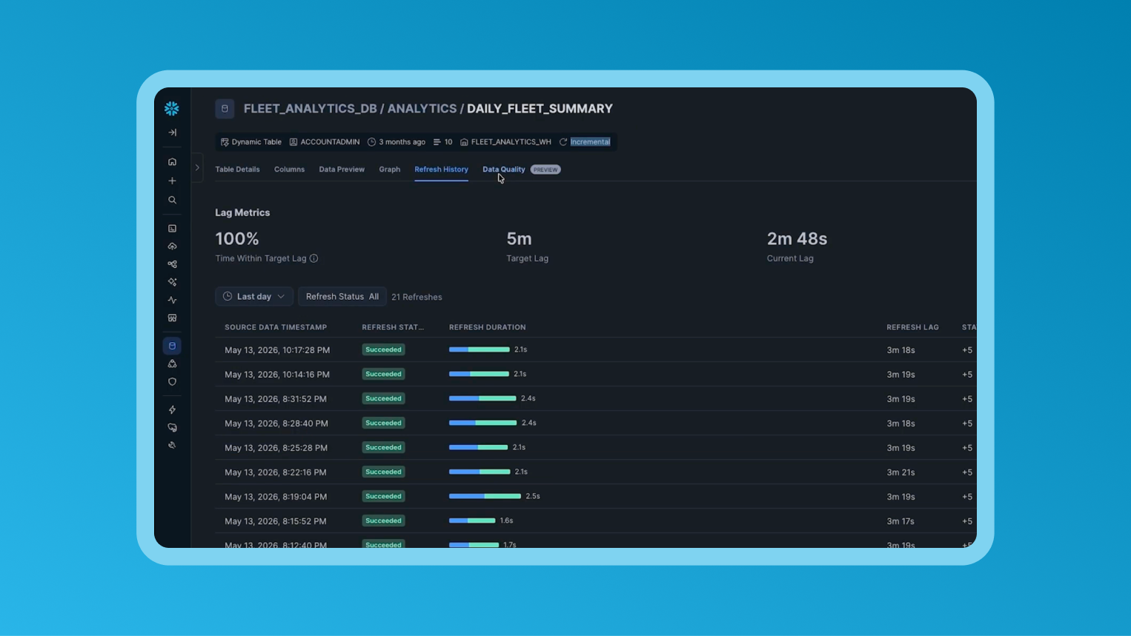
Task: Expand the sidebar with the arrow-bar icon
Action: [x=172, y=133]
